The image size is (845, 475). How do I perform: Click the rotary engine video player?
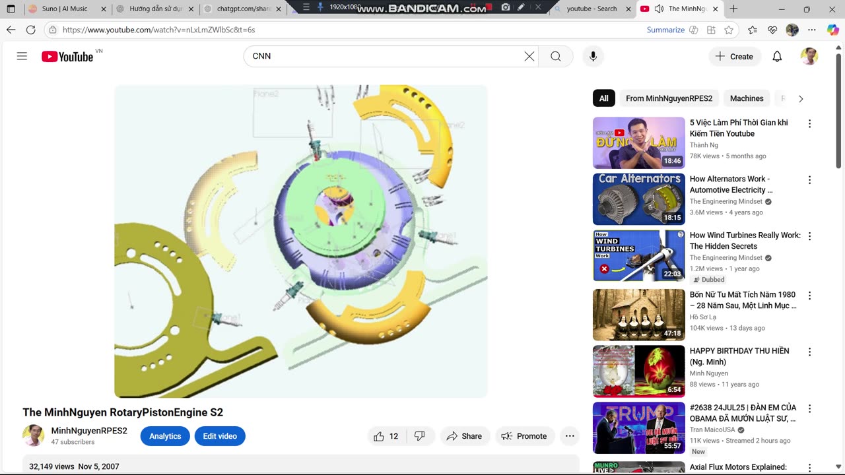coord(301,241)
